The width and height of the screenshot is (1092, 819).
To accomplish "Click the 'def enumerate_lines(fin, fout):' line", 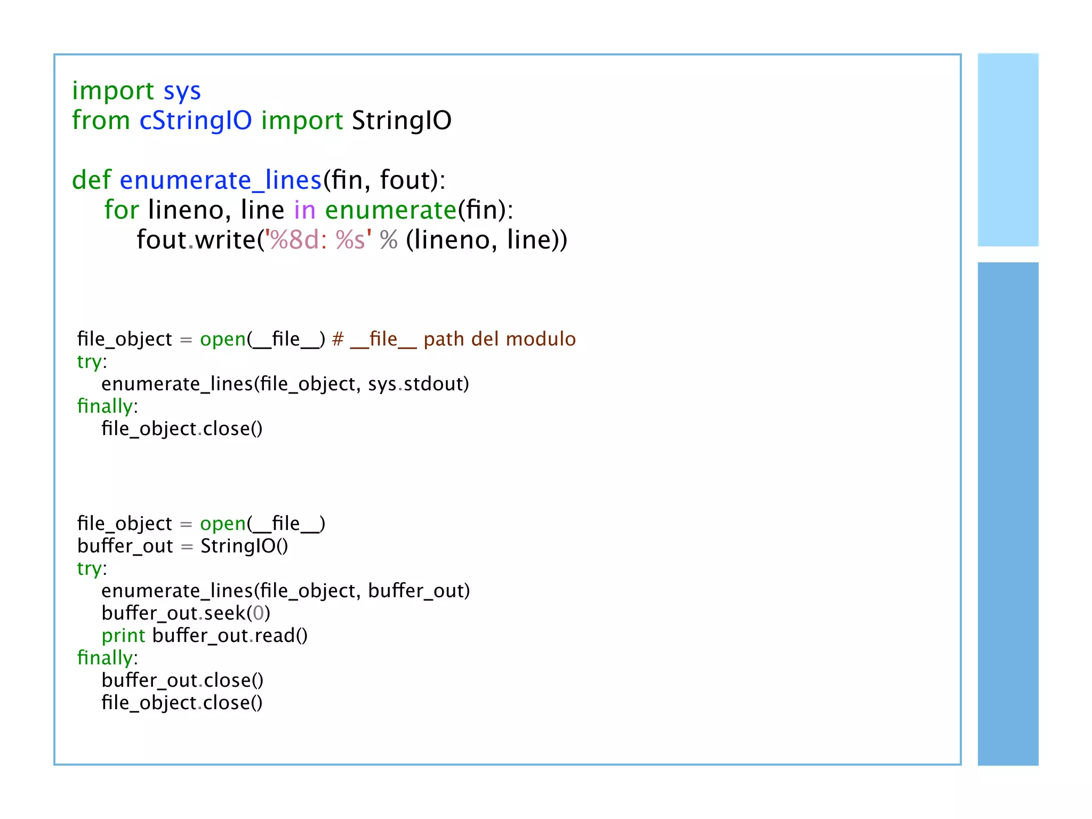I will (259, 180).
